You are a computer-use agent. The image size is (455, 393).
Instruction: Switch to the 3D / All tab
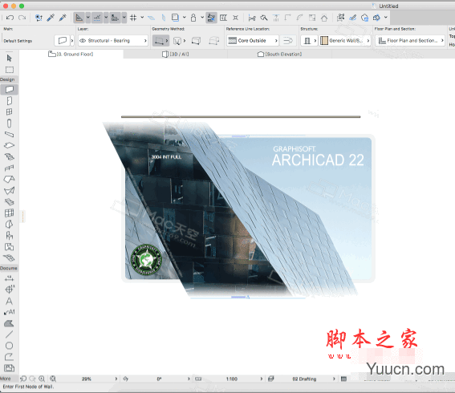175,55
